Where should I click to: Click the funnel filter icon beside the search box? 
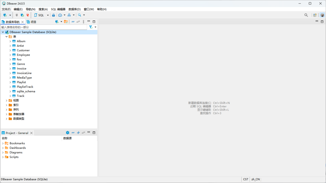[91, 27]
